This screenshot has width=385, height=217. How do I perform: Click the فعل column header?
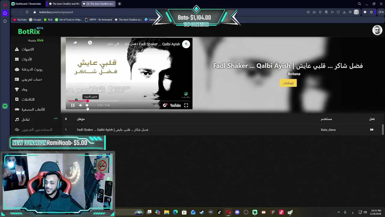(372, 119)
